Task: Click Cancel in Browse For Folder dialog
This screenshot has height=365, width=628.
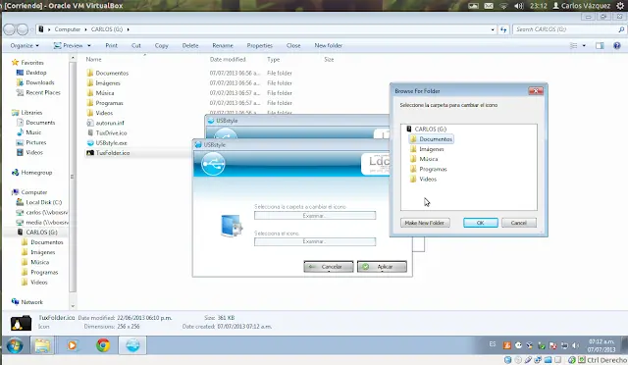Action: click(519, 223)
